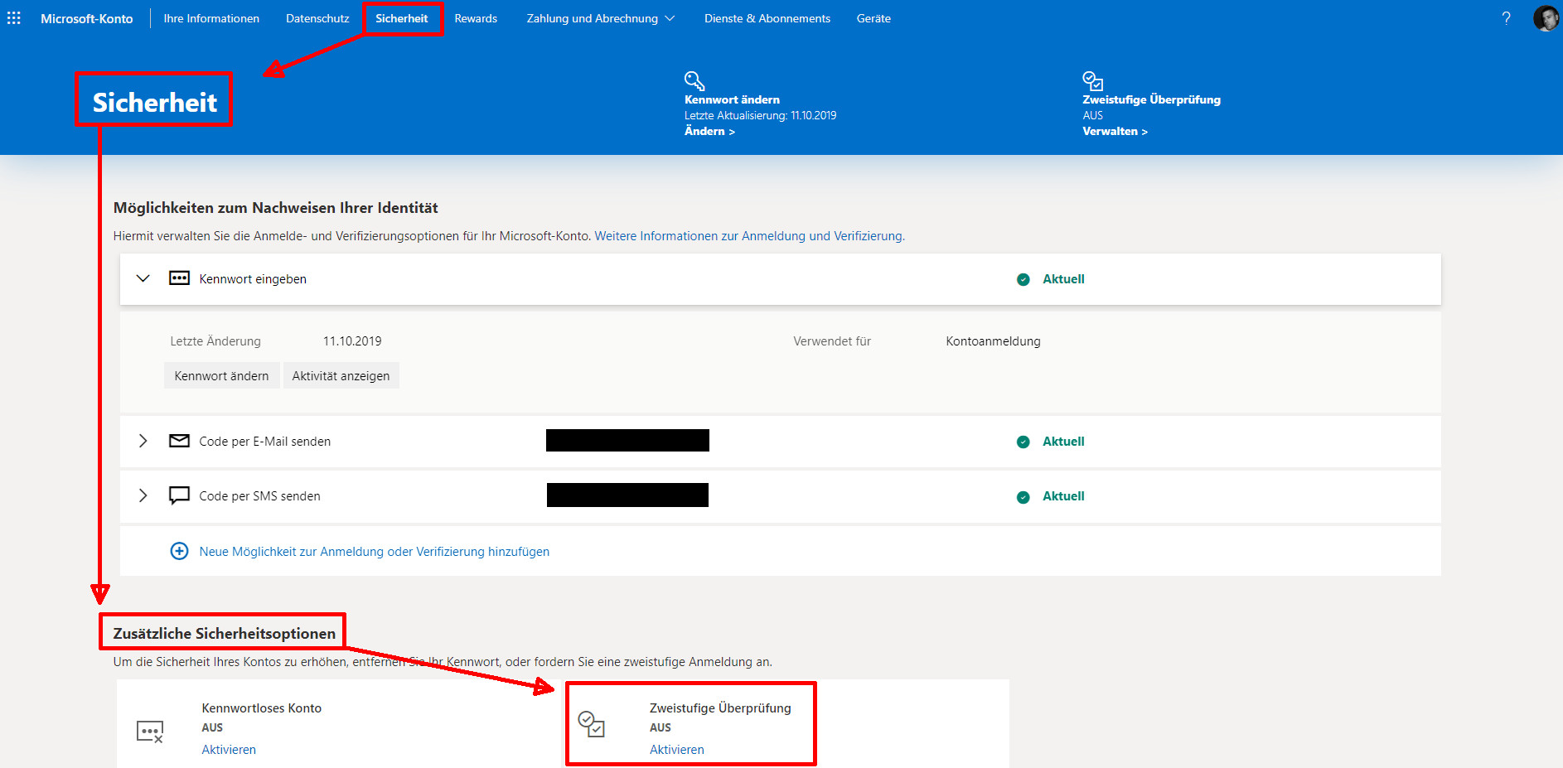Expand the Code per SMS senden row
The width and height of the screenshot is (1563, 768).
point(143,495)
